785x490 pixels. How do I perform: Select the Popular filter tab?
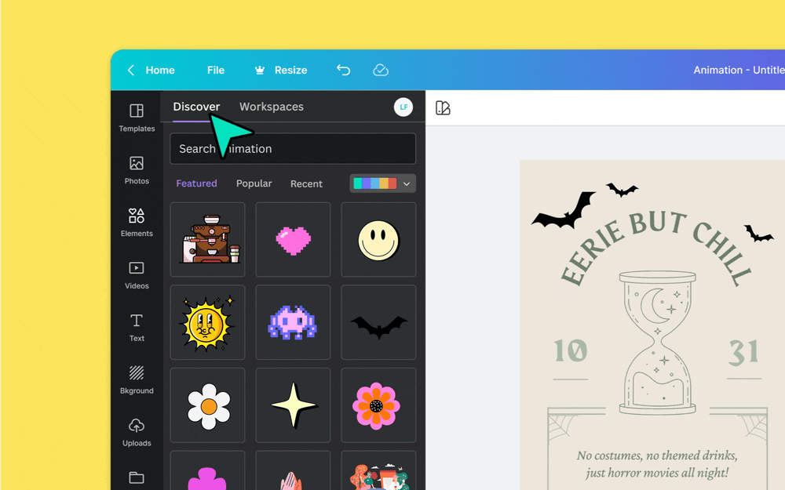[254, 183]
